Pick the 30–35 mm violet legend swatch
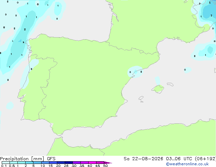The height and width of the screenshot is (167, 216). pyautogui.click(x=76, y=163)
